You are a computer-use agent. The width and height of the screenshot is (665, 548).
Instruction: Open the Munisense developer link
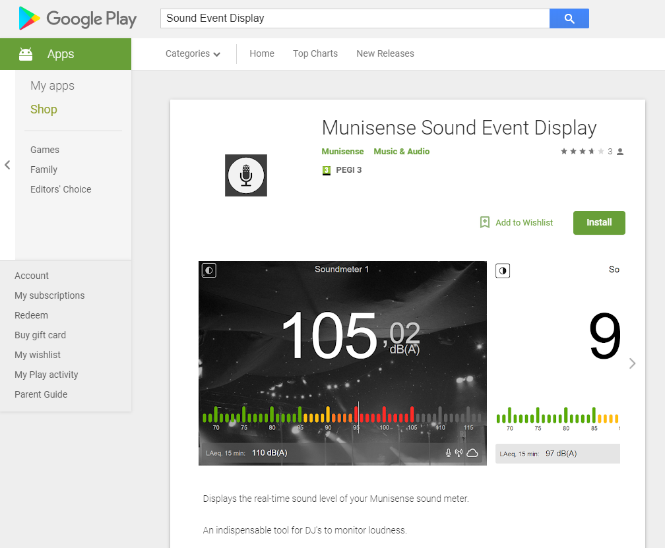point(342,151)
